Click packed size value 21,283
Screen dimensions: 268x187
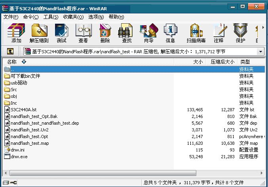pyautogui.click(x=228, y=157)
